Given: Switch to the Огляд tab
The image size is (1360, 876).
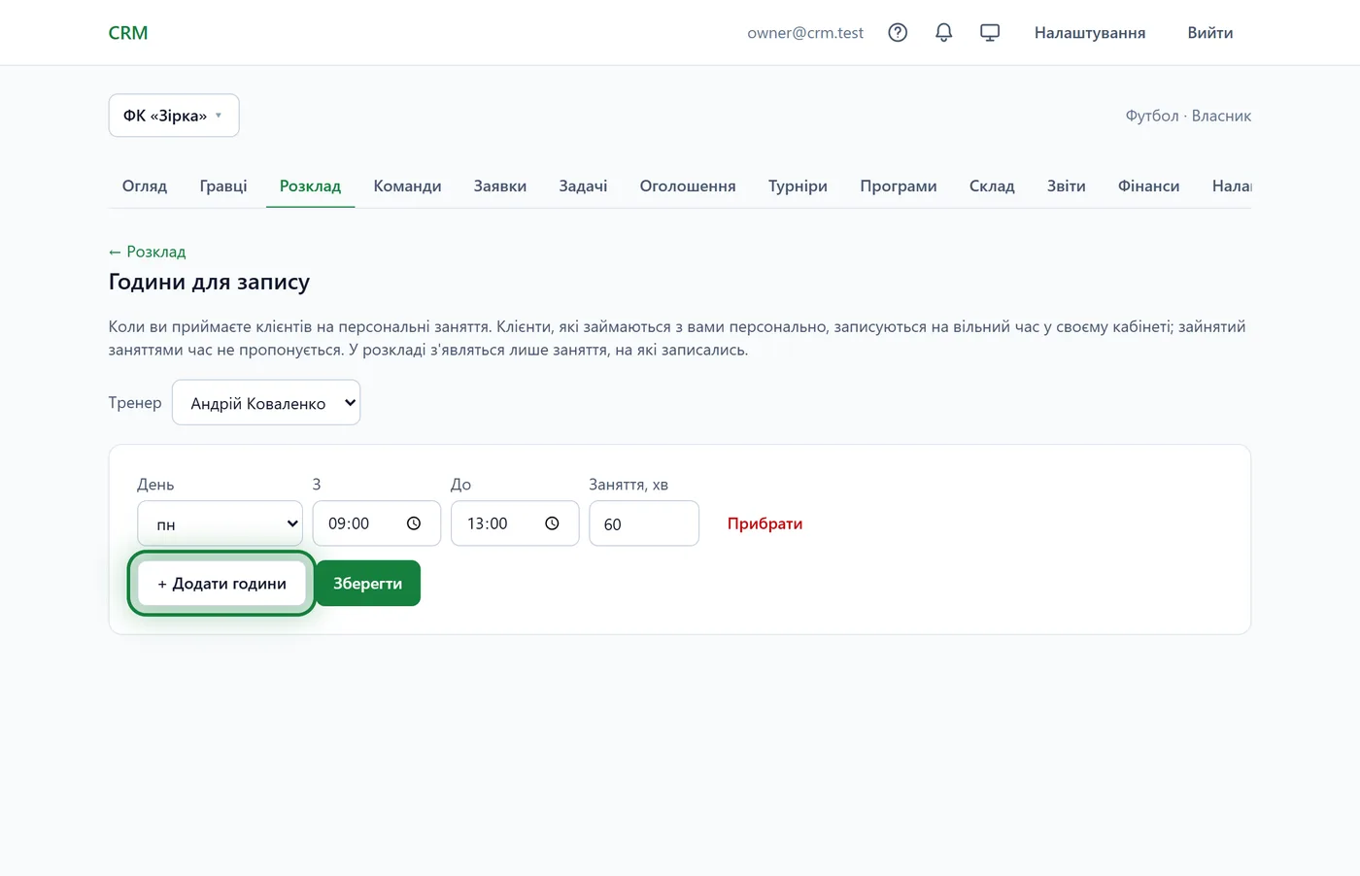Looking at the screenshot, I should pos(145,185).
